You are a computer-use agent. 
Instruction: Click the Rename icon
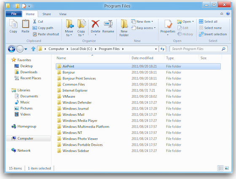108,24
